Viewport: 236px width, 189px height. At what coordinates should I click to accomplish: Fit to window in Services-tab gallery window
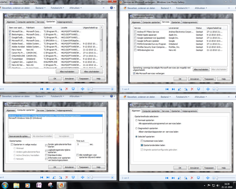coord(208,89)
